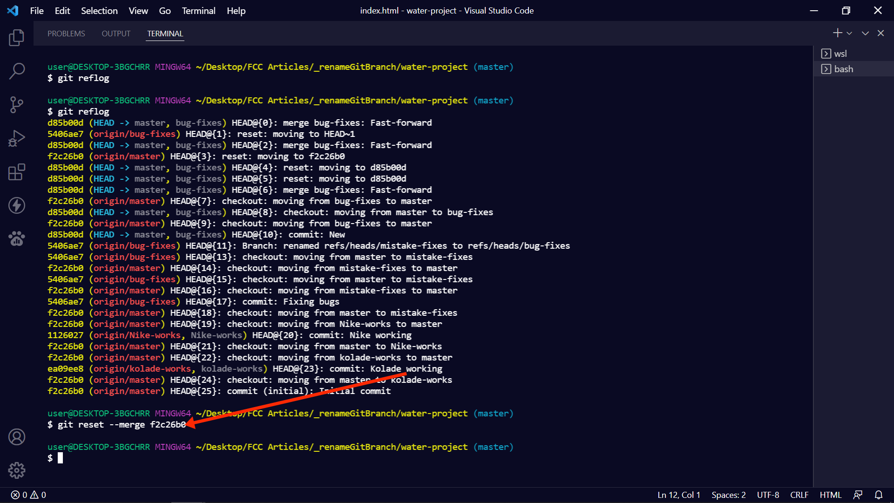Open the Extensions view icon

pyautogui.click(x=17, y=172)
